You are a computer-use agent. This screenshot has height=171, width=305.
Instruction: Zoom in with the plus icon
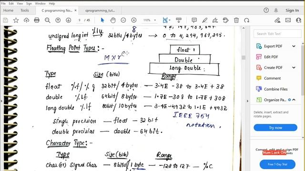coord(134,20)
